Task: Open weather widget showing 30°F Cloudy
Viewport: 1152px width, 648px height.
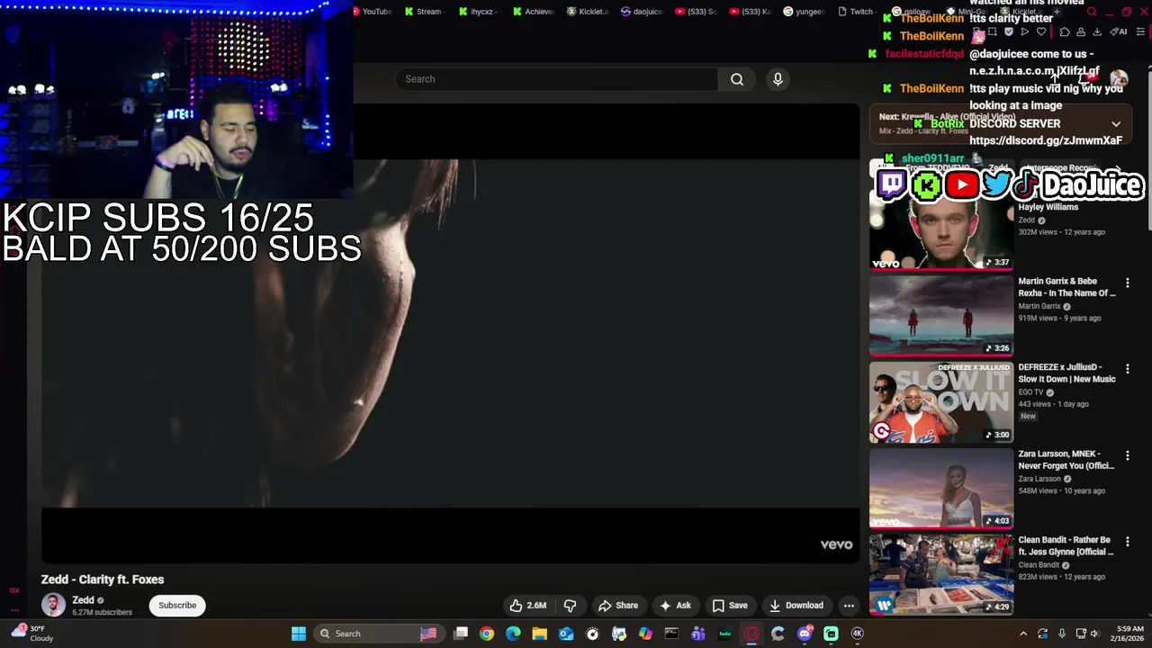Action: (31, 634)
